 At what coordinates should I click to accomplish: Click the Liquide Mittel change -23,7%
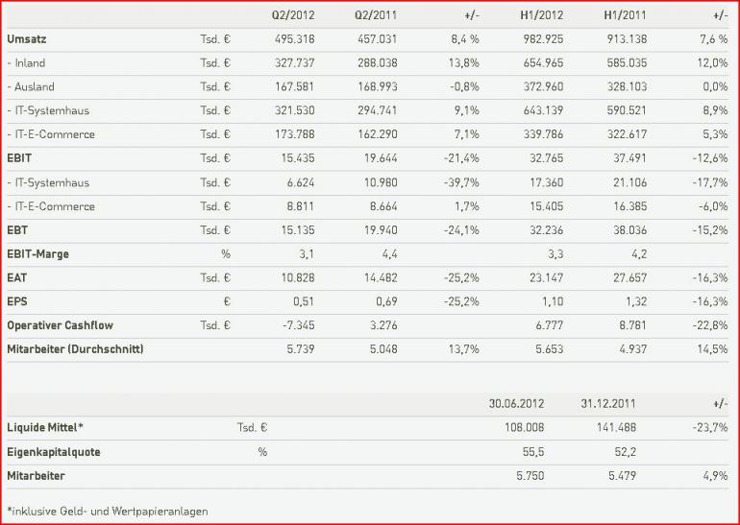pos(710,428)
